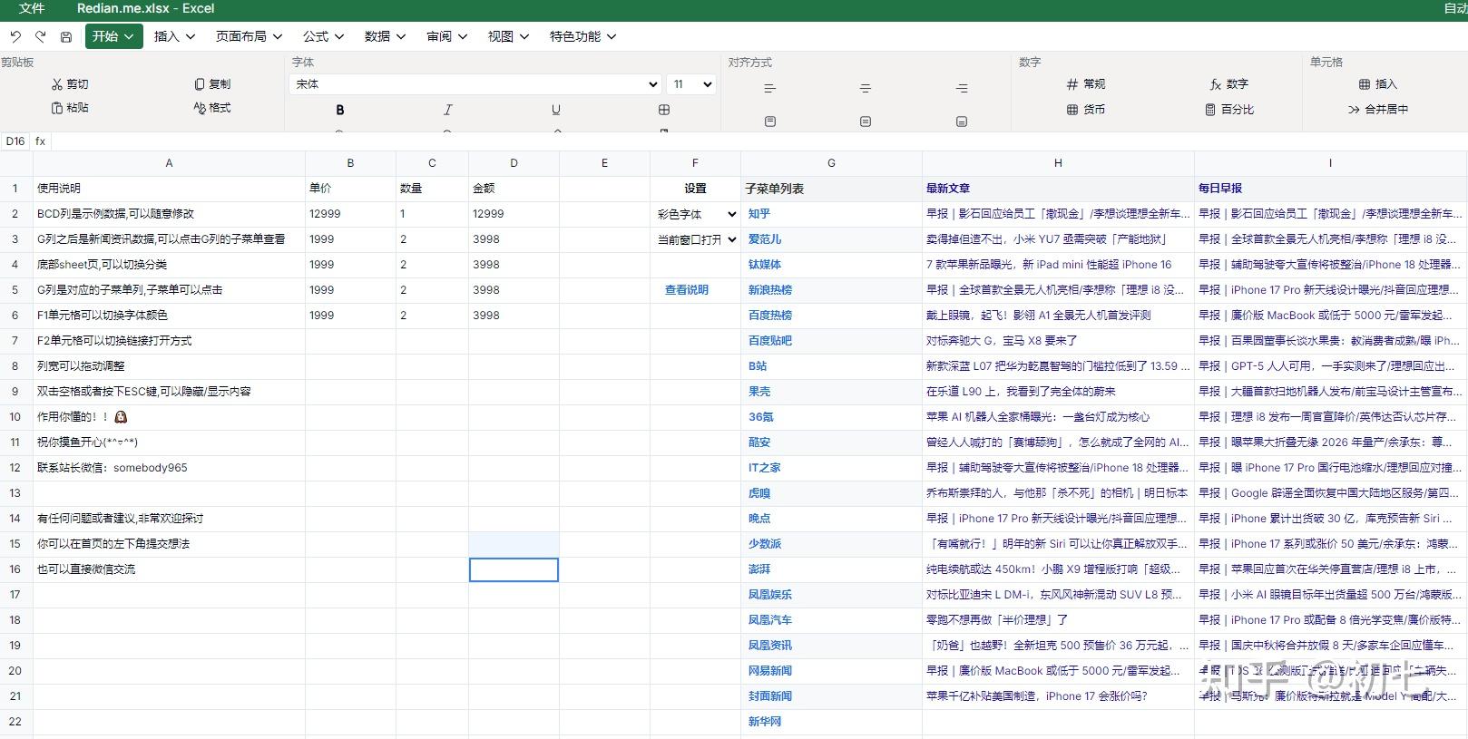Open the 宋体 font family dropdown
Viewport: 1468px width, 739px height.
475,84
